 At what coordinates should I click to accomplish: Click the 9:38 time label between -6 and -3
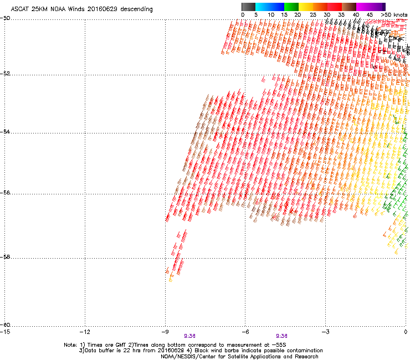[x=281, y=336]
